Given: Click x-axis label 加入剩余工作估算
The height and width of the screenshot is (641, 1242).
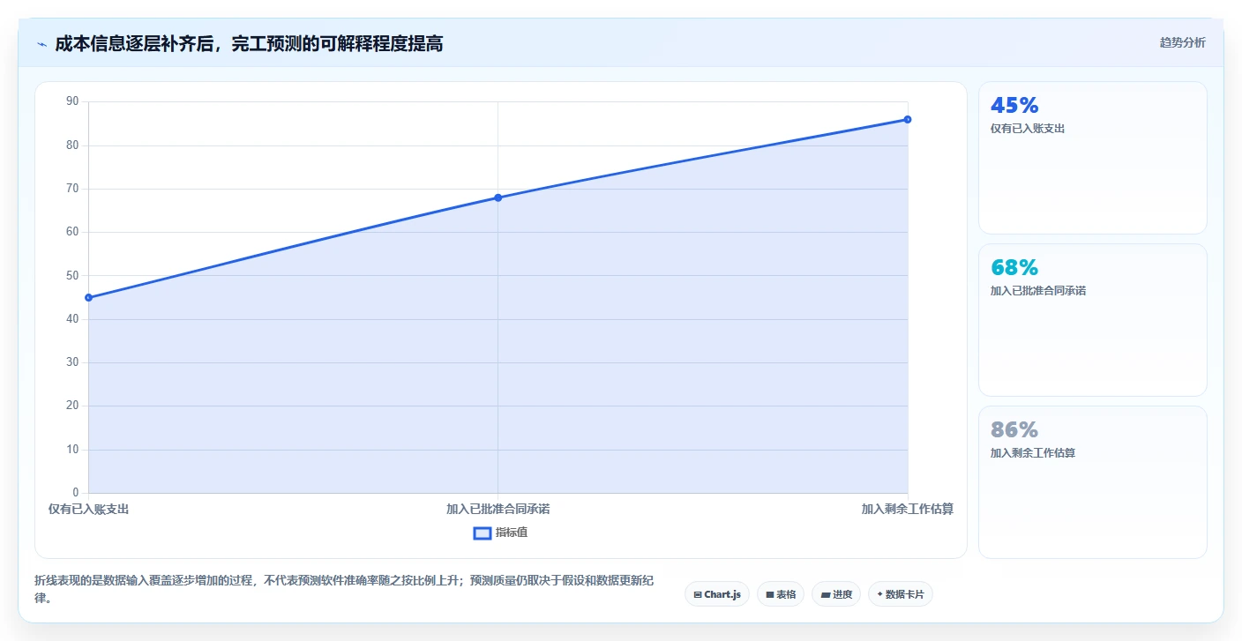Looking at the screenshot, I should tap(907, 509).
